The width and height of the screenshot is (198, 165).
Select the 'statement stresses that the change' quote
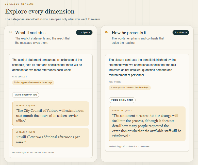(147, 124)
